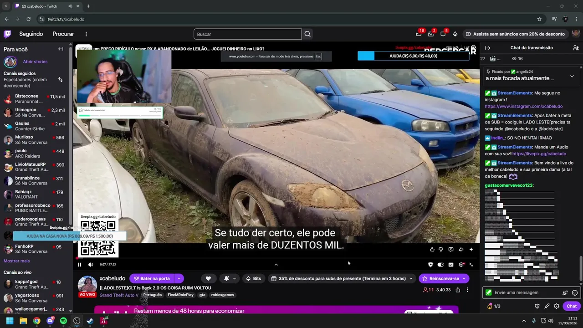This screenshot has height=328, width=583.
Task: Open whispers icon with 5 badge
Action: (443, 34)
